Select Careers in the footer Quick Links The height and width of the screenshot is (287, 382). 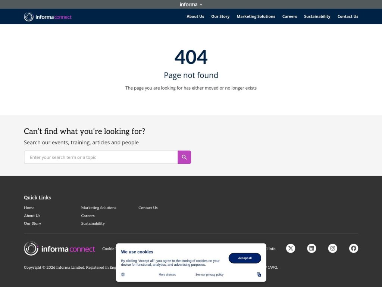point(88,216)
